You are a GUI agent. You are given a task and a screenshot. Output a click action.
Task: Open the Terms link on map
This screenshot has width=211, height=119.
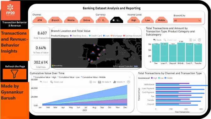pos(136,66)
